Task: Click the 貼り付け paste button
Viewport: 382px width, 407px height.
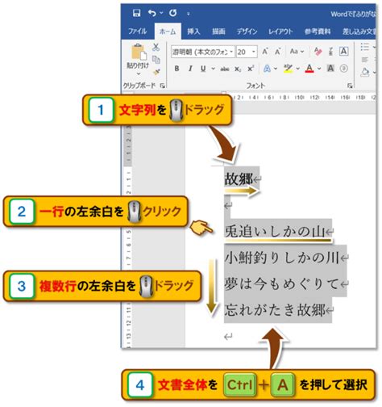Action: click(x=138, y=60)
